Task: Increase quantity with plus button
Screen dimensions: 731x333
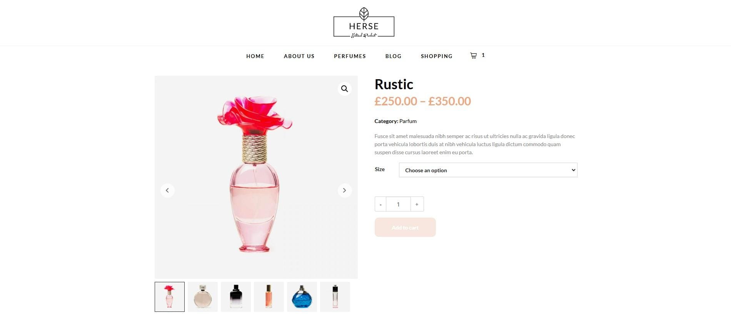Action: point(417,204)
